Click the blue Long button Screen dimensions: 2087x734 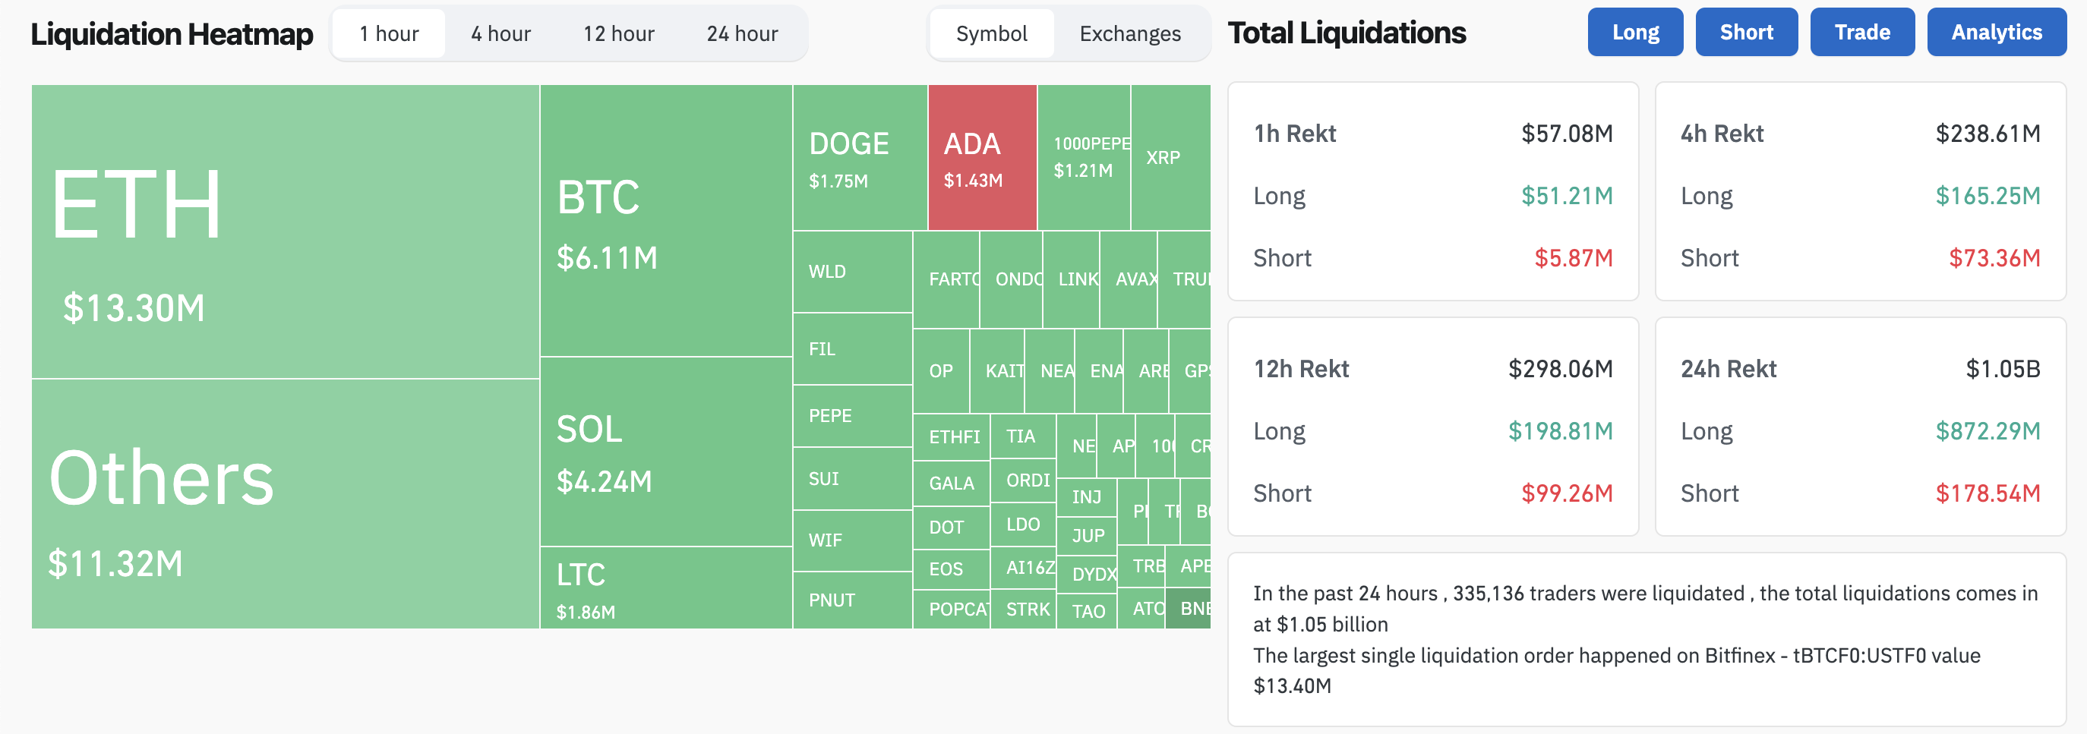tap(1635, 33)
